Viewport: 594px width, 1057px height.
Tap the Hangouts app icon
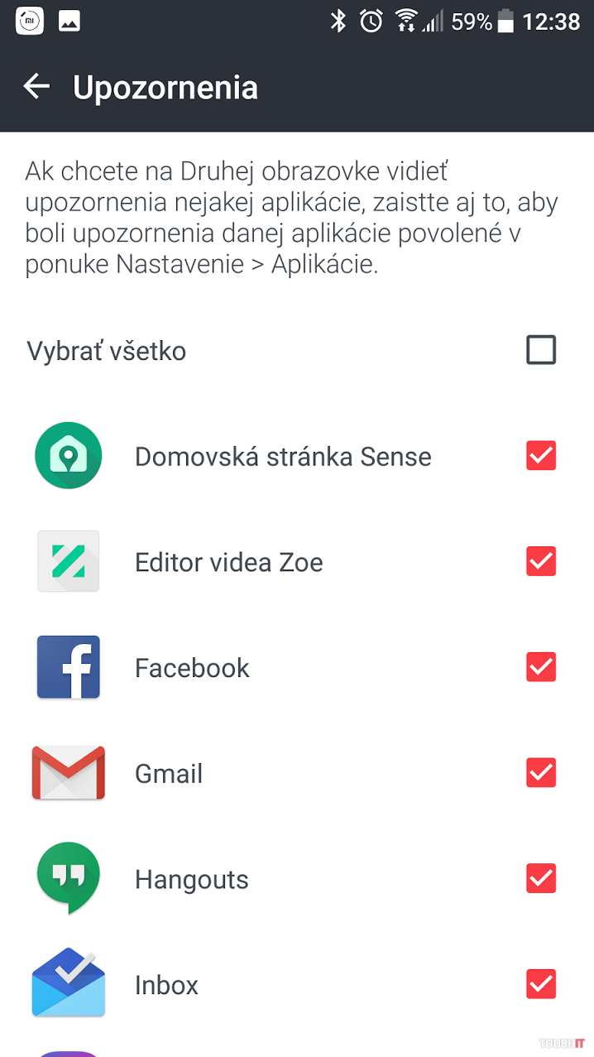[x=69, y=877]
